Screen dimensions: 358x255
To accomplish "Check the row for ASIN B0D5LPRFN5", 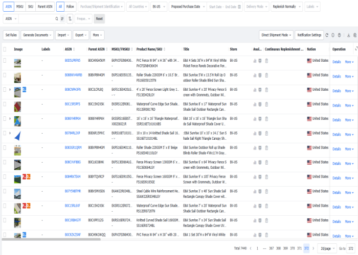I will coord(5,60).
